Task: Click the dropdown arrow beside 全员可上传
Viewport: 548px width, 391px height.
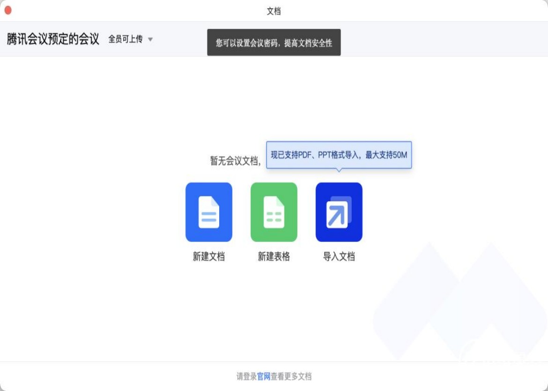Action: pos(149,40)
